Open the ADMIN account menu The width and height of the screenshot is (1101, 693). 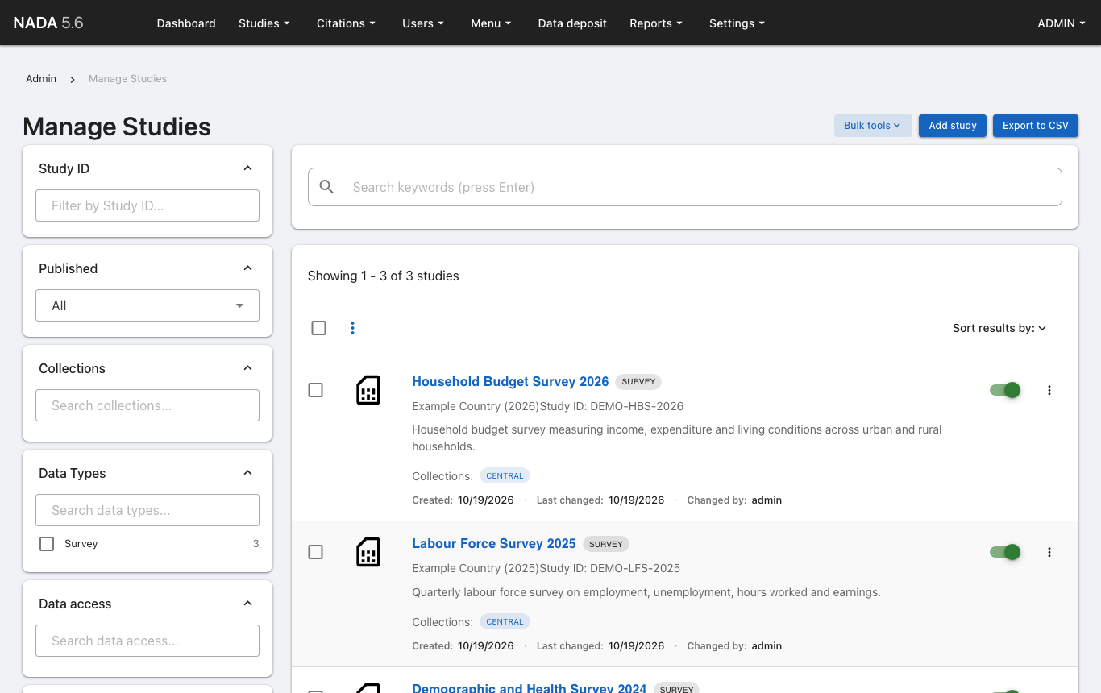click(1062, 23)
